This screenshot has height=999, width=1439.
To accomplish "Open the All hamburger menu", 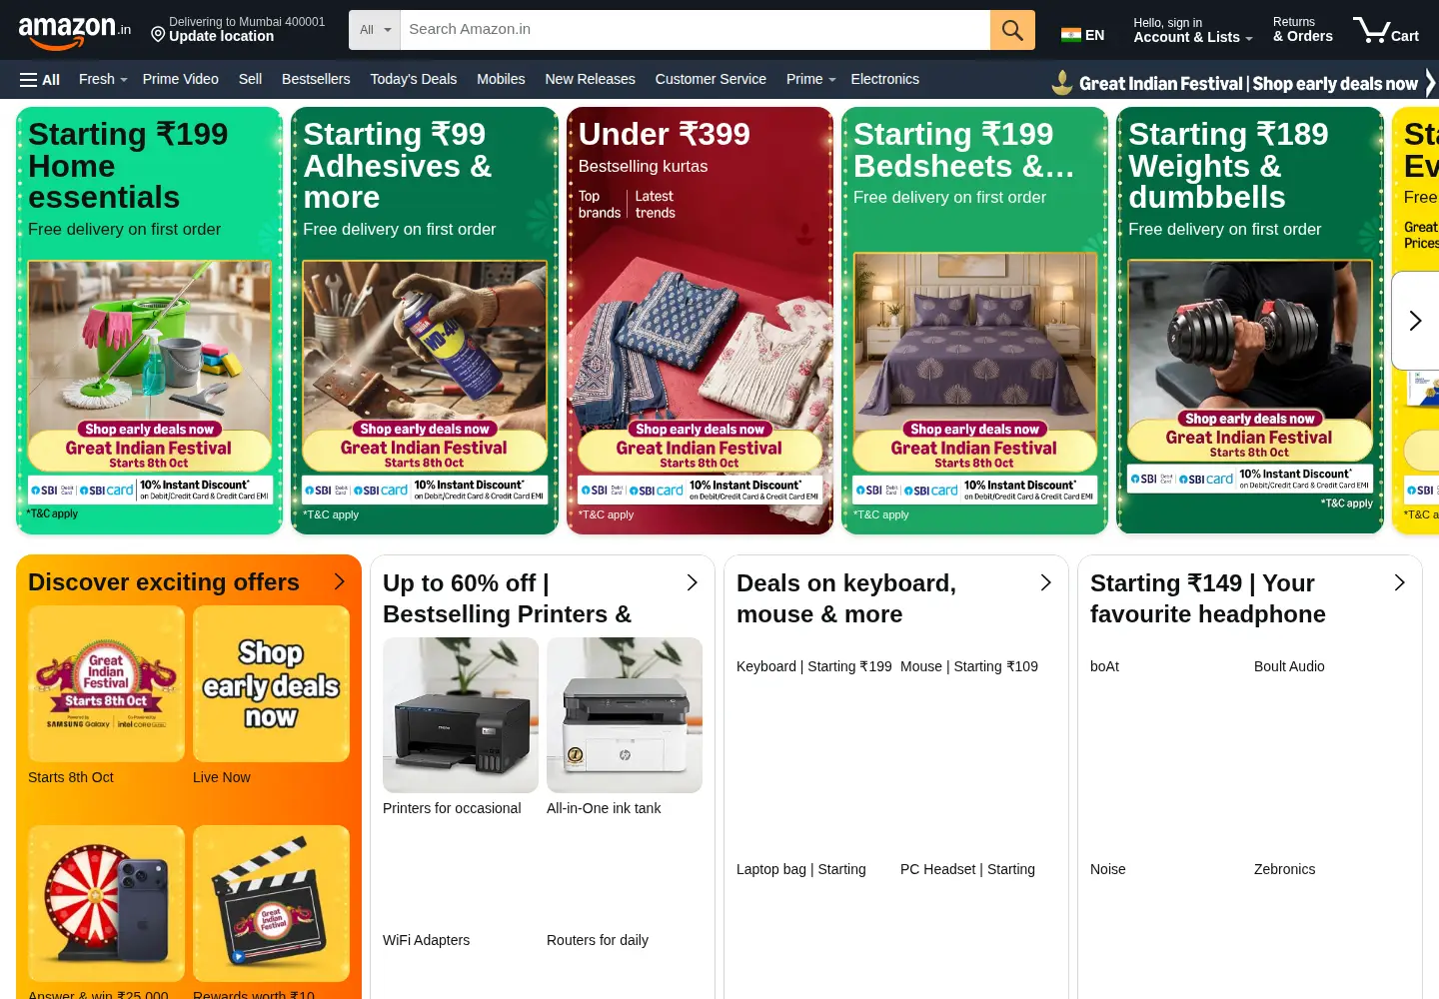I will click(40, 80).
